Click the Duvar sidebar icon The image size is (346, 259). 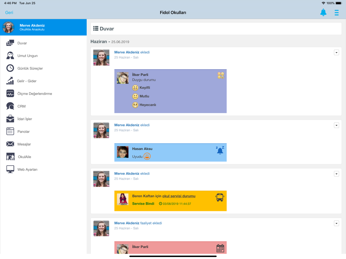pos(10,43)
